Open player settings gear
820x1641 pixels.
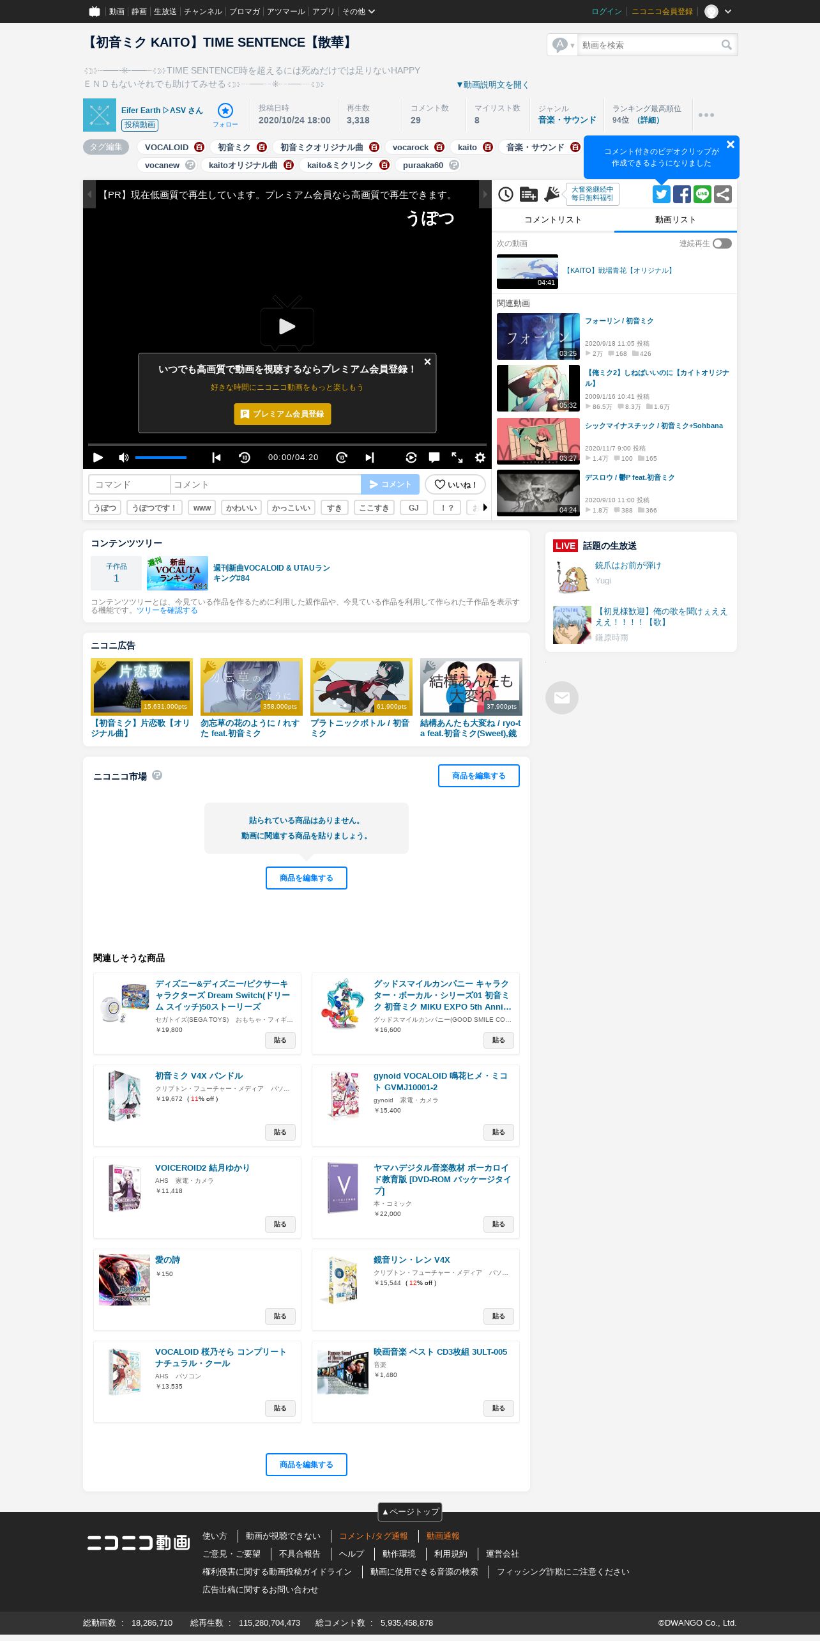[480, 458]
